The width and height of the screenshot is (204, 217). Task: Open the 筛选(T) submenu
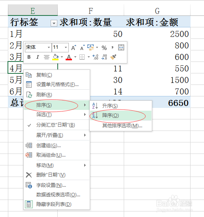coord(57,115)
